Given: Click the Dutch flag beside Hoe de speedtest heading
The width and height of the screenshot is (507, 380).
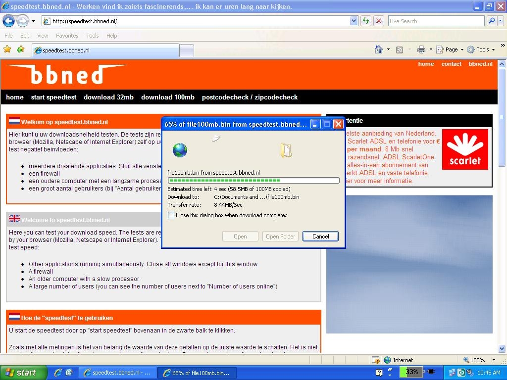Looking at the screenshot, I should click(14, 317).
